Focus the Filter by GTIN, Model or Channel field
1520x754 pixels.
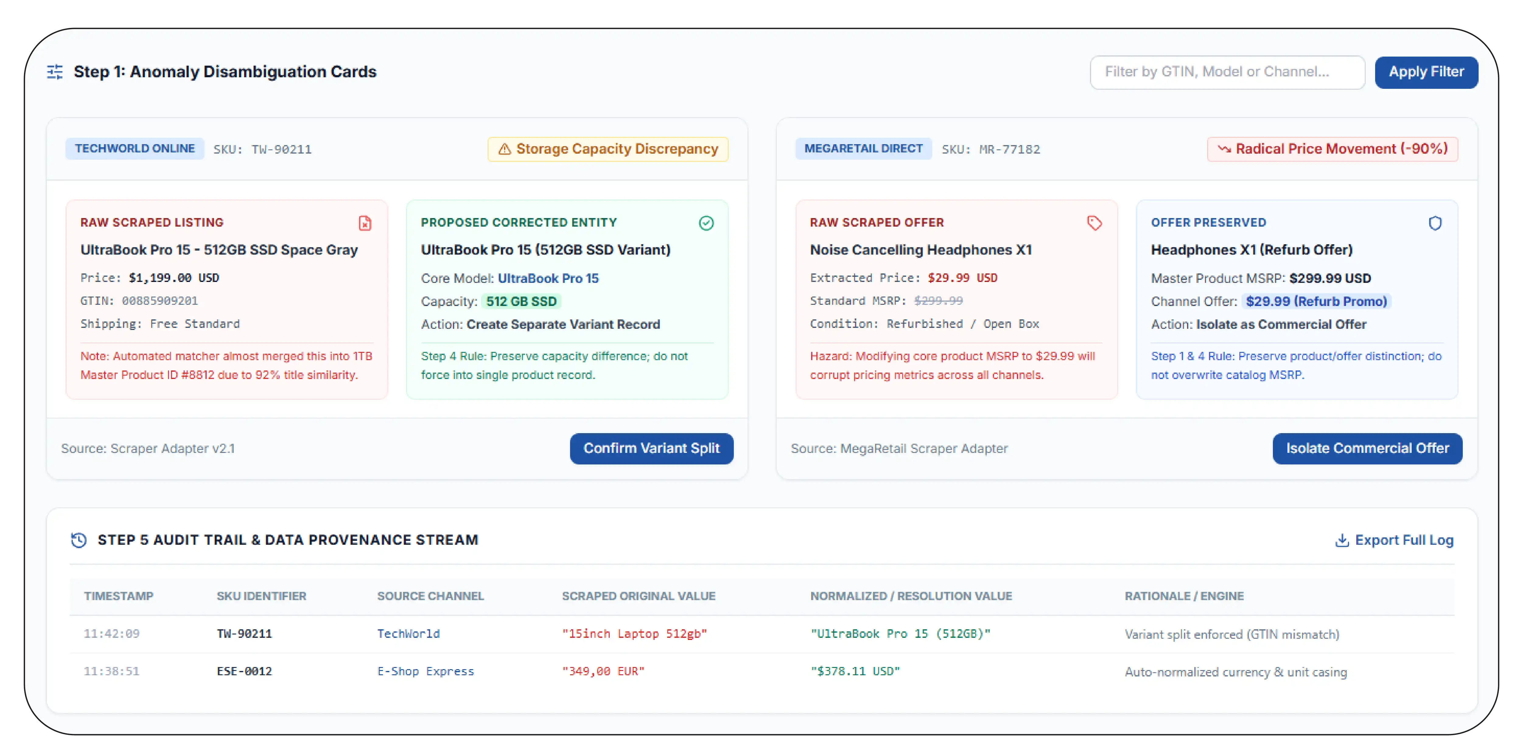coord(1227,72)
